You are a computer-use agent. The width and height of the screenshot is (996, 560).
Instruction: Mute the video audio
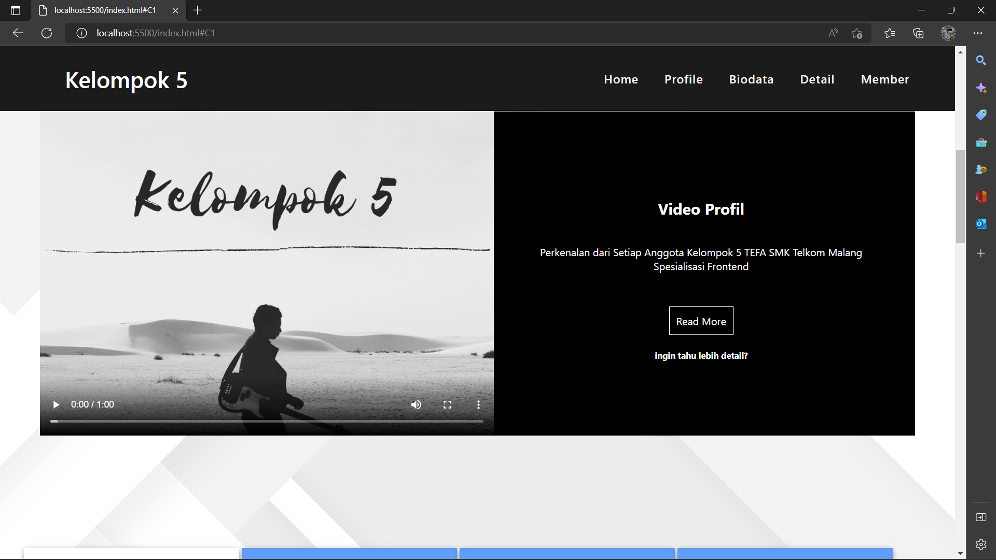click(x=416, y=404)
